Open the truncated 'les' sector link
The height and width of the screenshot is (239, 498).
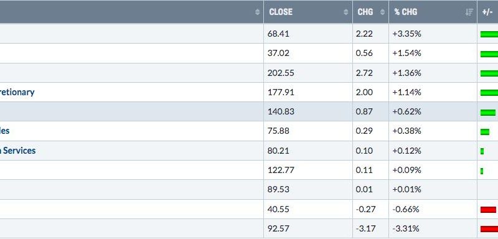point(5,131)
